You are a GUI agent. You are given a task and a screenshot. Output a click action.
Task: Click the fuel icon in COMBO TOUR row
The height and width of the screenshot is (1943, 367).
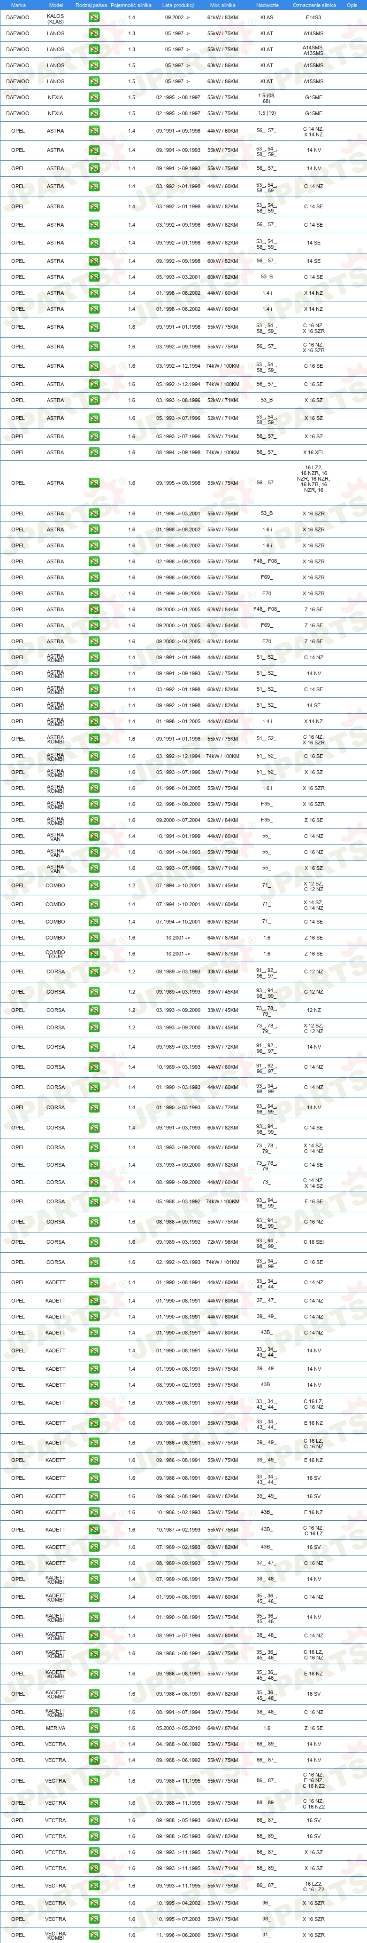94,954
